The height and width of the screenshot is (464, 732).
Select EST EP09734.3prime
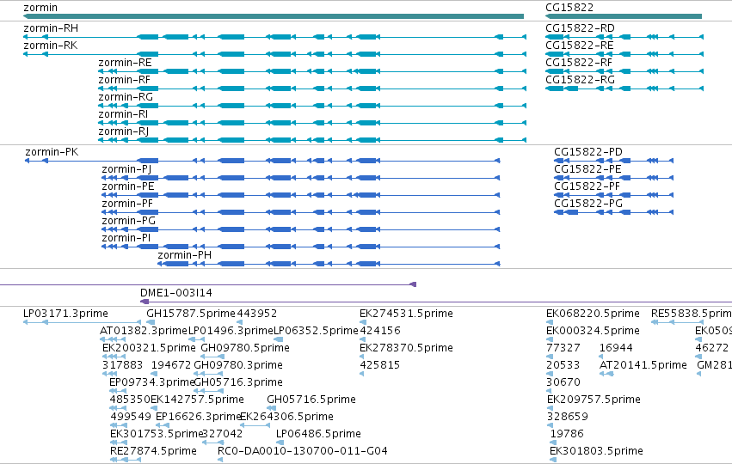[x=151, y=382]
